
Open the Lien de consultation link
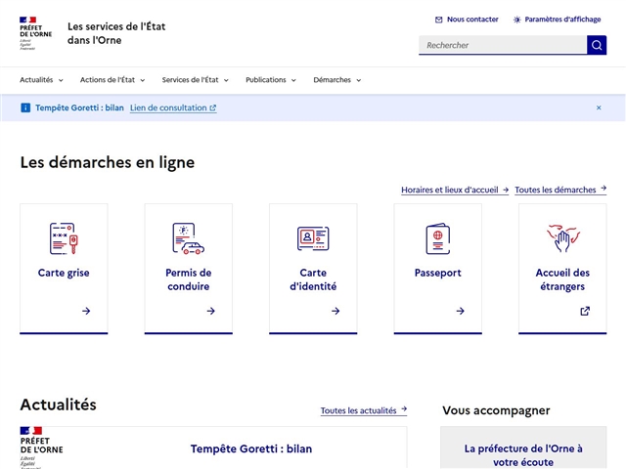tap(173, 107)
